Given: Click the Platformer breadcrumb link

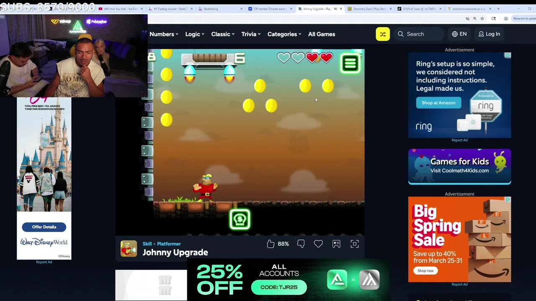Looking at the screenshot, I should [169, 244].
